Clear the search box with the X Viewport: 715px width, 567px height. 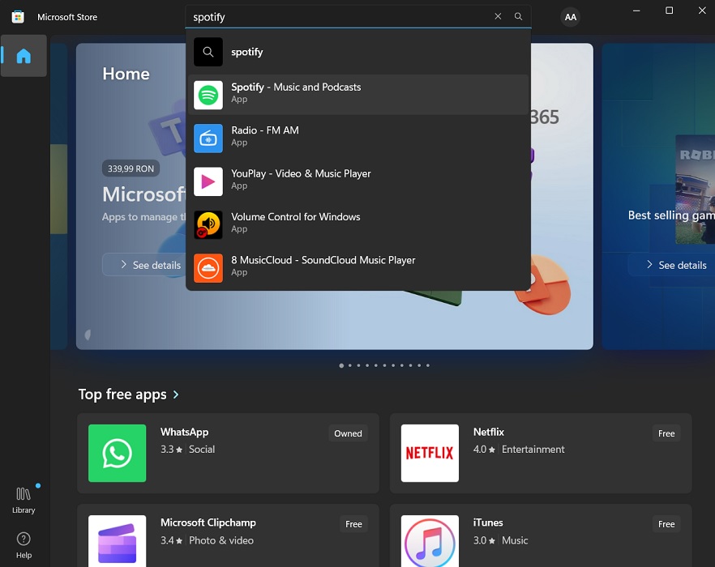point(498,16)
